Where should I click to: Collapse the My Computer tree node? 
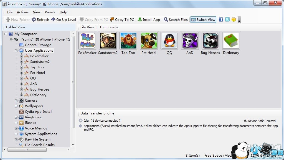tap(6, 34)
